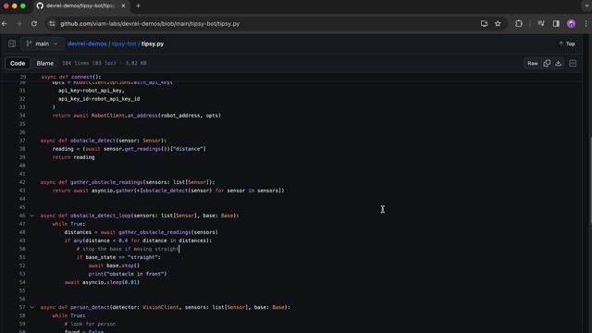This screenshot has height=333, width=592.
Task: Reload the page
Action: pyautogui.click(x=34, y=24)
